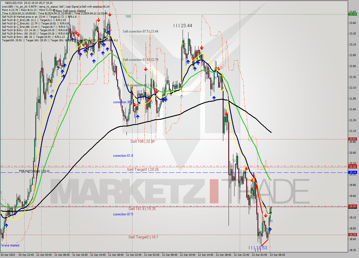Click the '11 Apr 02:45' time axis label
359x258 pixels.
pos(44,255)
